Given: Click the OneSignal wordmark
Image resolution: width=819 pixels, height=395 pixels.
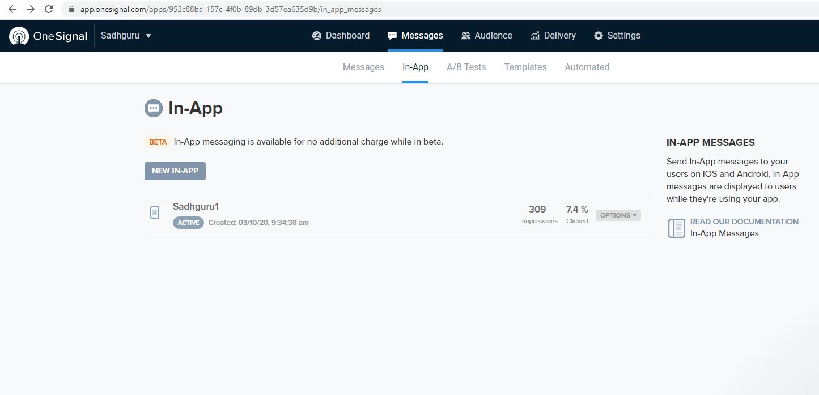Looking at the screenshot, I should point(61,36).
